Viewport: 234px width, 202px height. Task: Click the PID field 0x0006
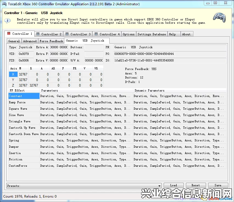26,61
